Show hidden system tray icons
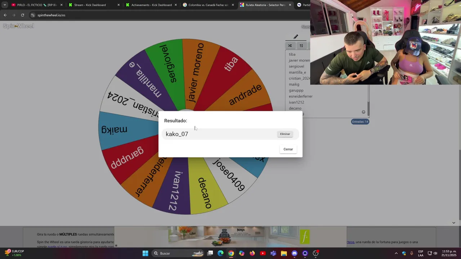The image size is (461, 259). coord(396,253)
